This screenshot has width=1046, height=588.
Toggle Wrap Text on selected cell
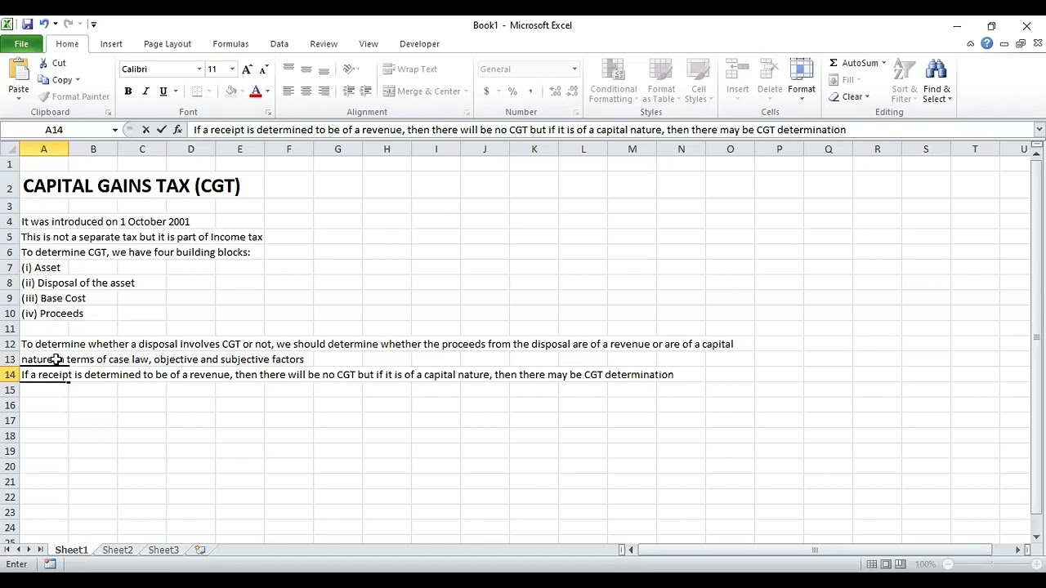410,69
